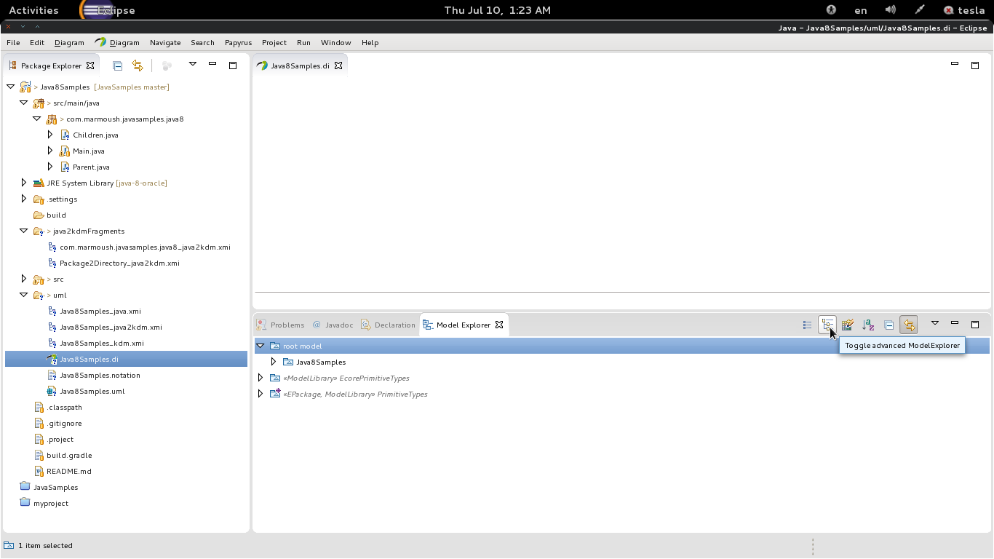Collapse the uml folder
The width and height of the screenshot is (994, 559).
pos(23,295)
